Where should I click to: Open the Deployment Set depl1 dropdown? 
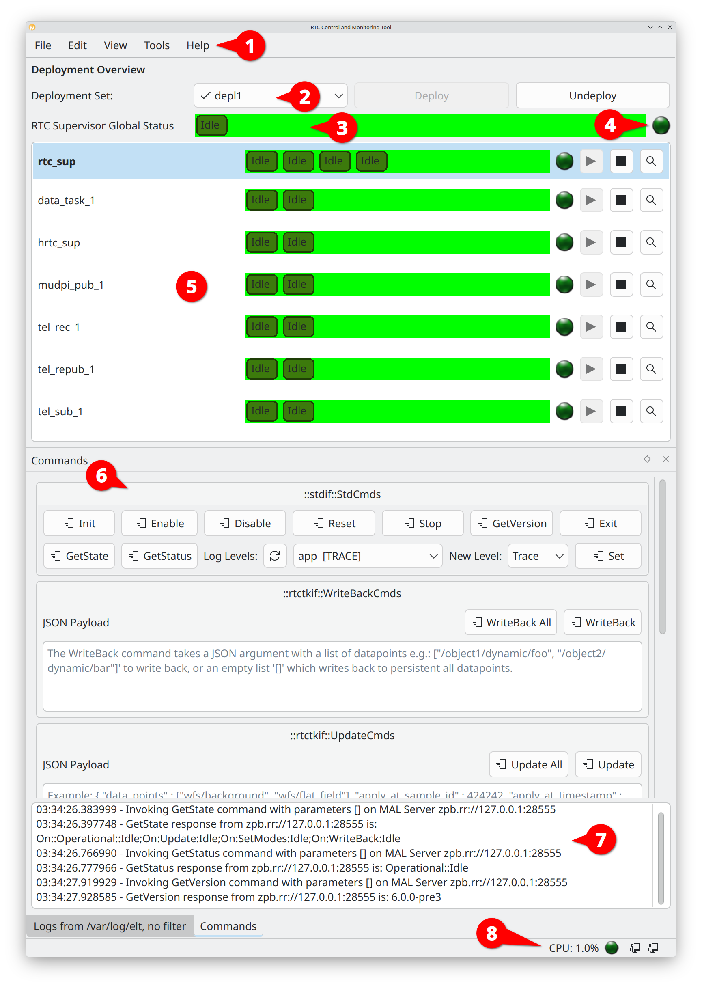[271, 95]
